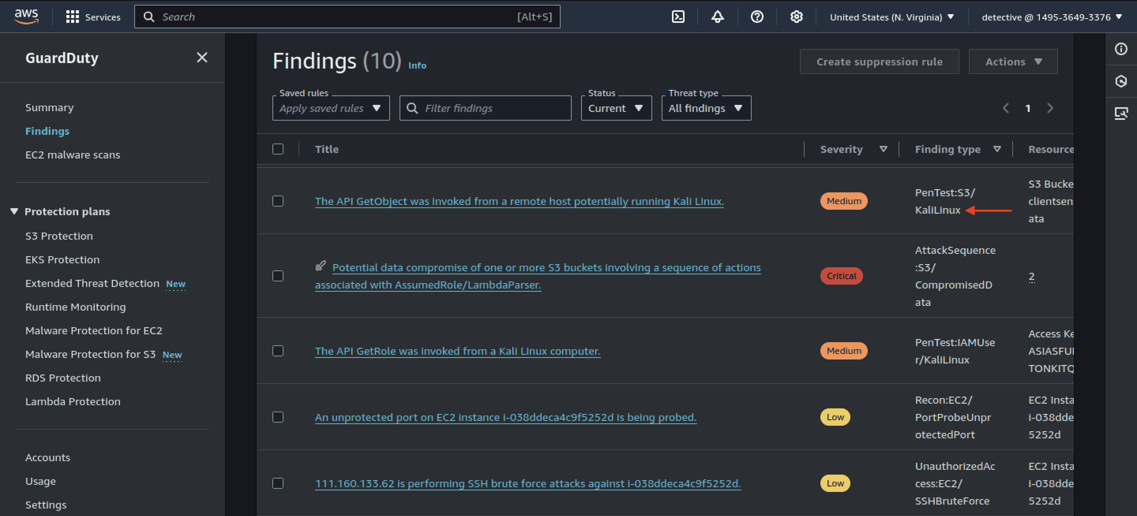Click the Medium badge on the GetObject finding

(x=844, y=201)
